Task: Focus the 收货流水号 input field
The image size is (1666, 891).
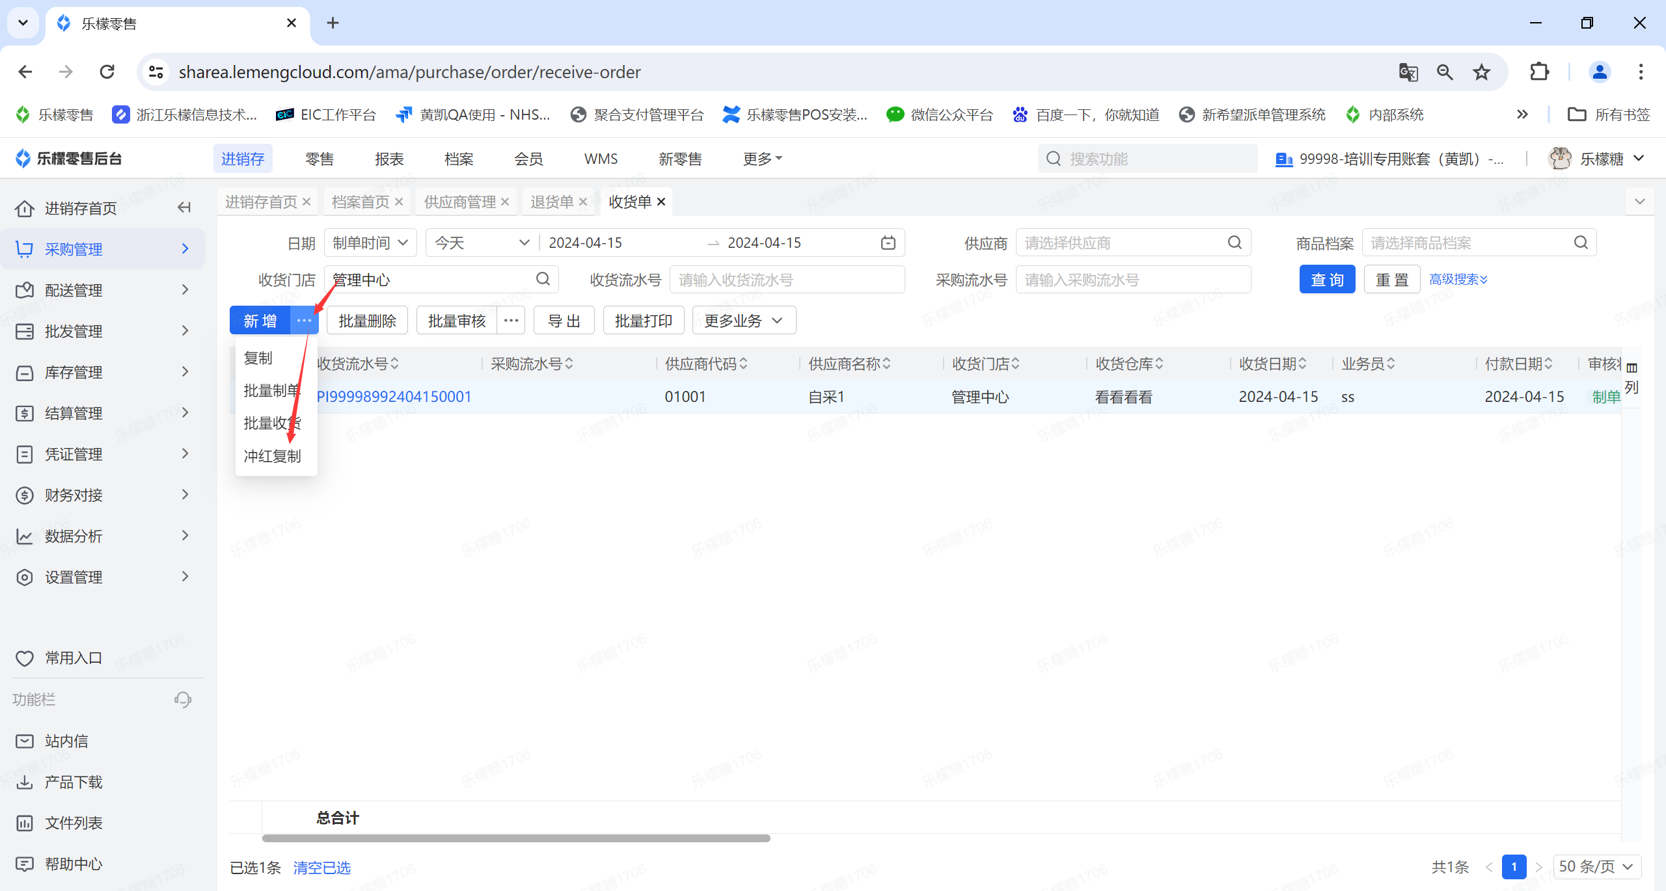Action: [x=787, y=280]
